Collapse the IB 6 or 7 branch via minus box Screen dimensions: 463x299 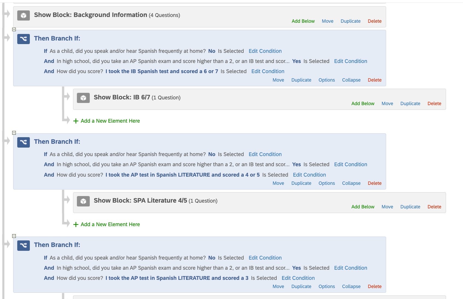pyautogui.click(x=14, y=29)
